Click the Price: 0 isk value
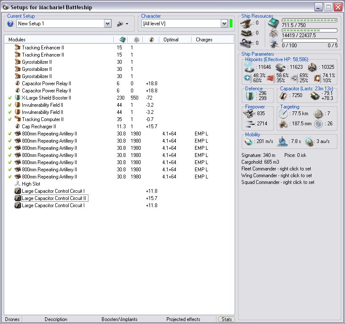This screenshot has height=324, width=345. [x=295, y=155]
